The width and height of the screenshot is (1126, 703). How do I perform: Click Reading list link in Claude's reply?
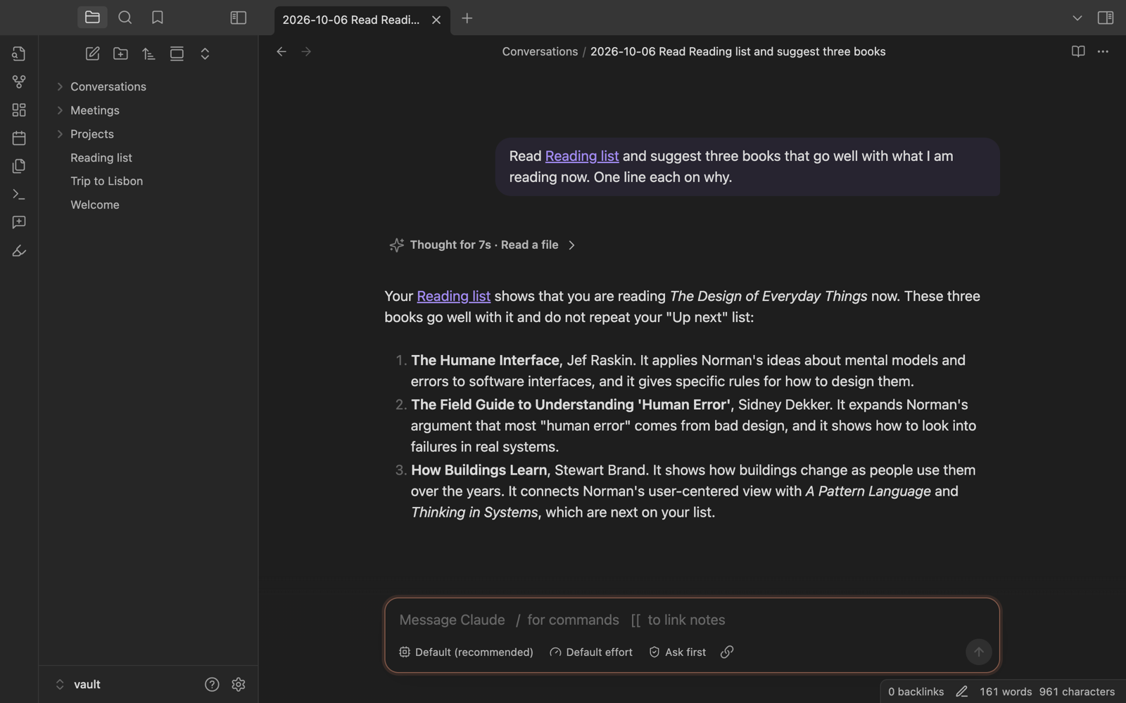pos(453,297)
